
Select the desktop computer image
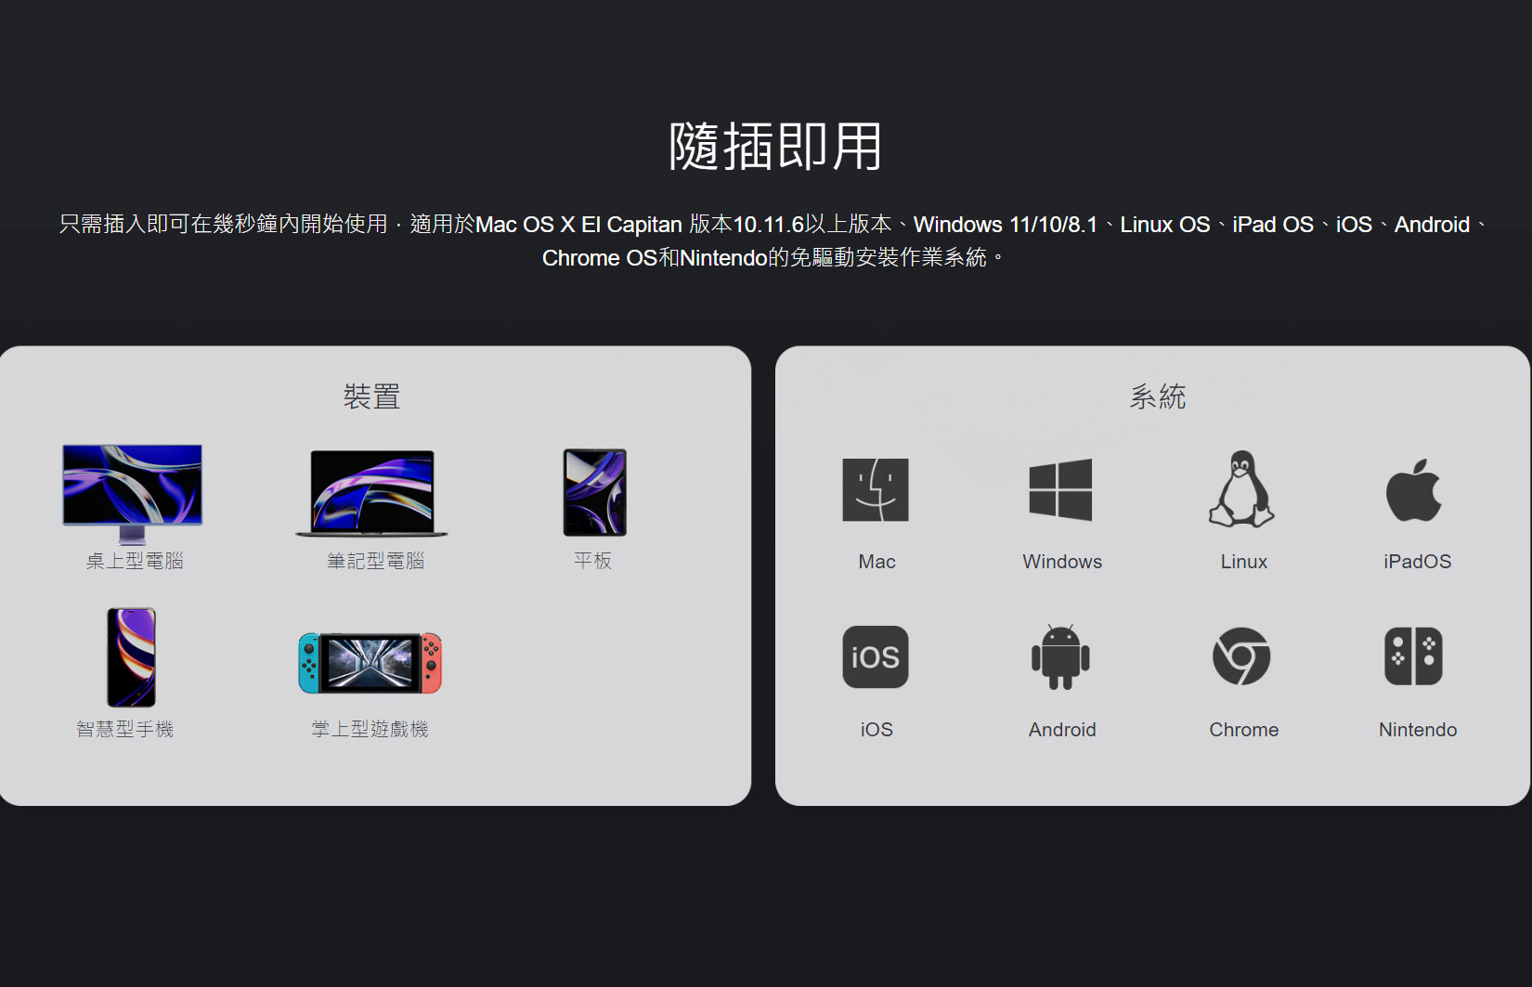click(x=133, y=494)
